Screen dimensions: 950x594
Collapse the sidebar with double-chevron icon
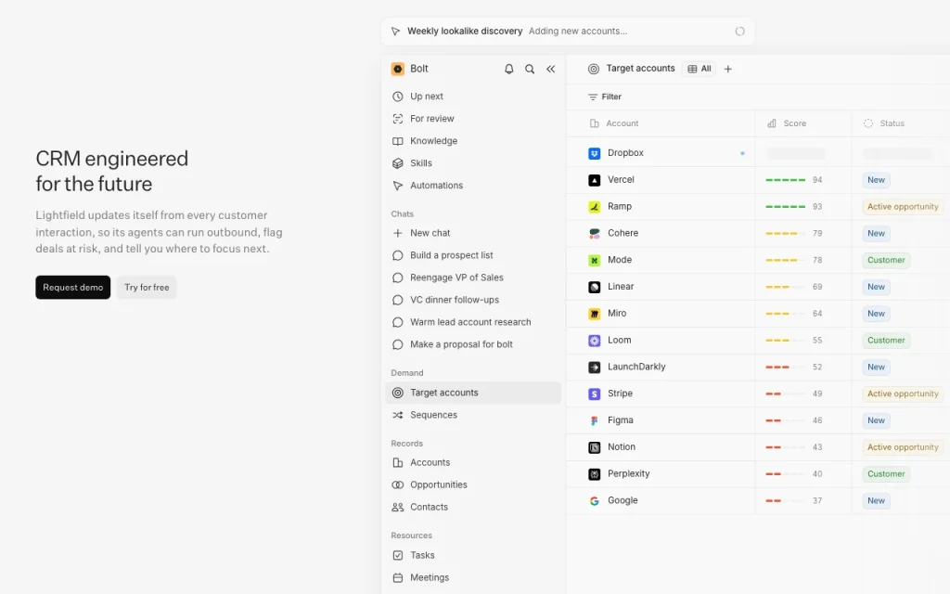tap(551, 69)
